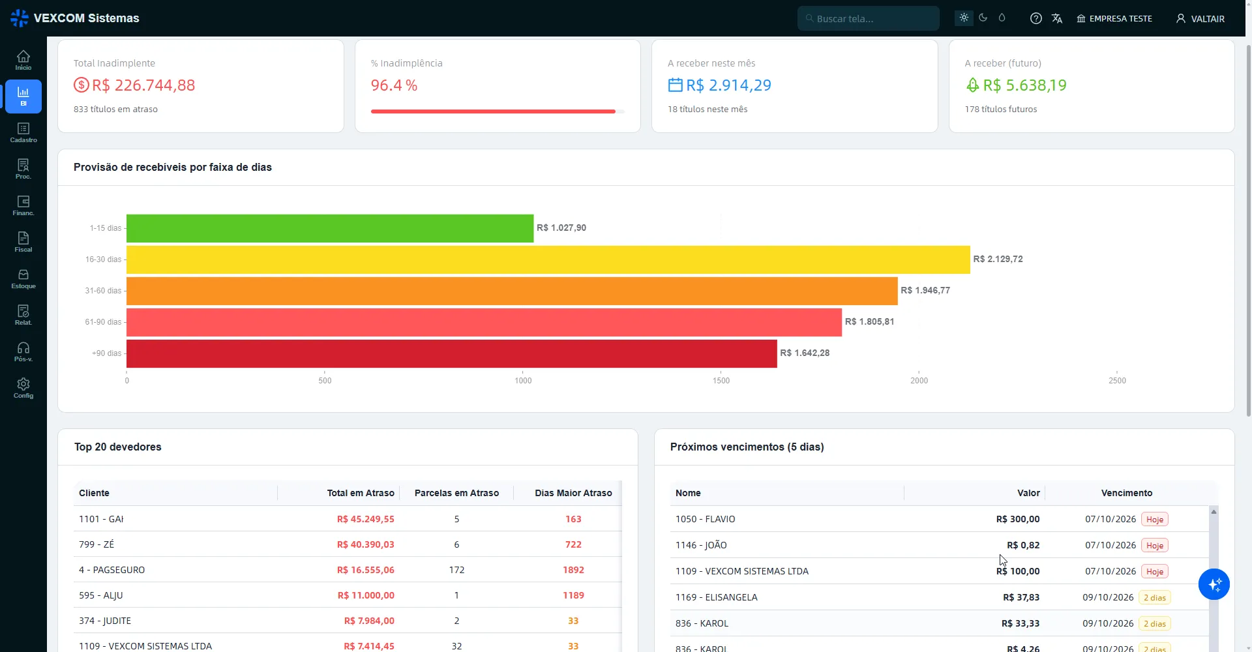Open the Fiscal sidebar section
1252x652 pixels.
(23, 243)
